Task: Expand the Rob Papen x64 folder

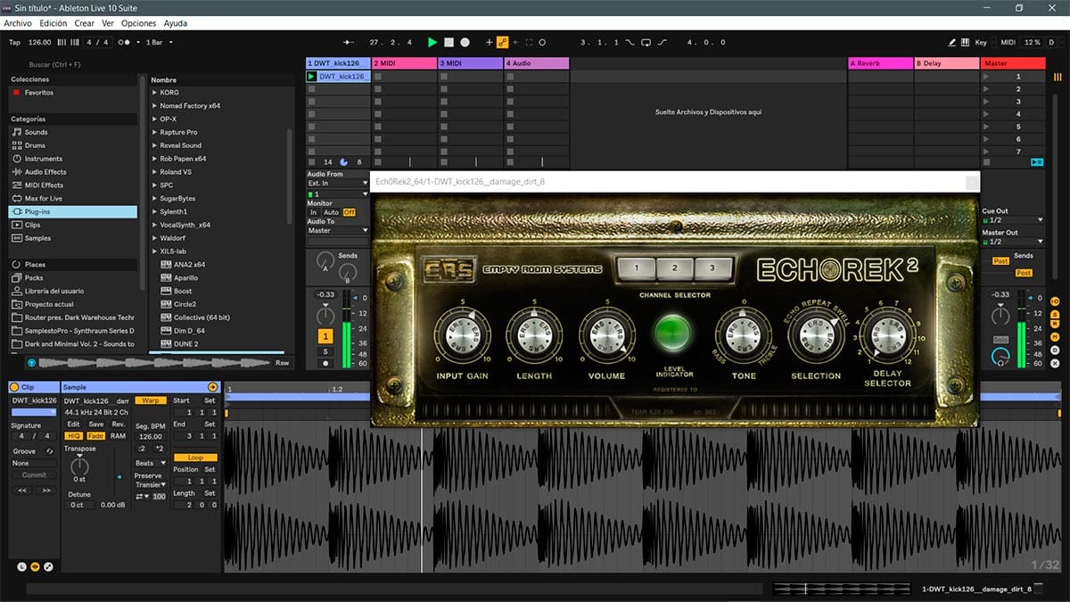Action: tap(154, 159)
